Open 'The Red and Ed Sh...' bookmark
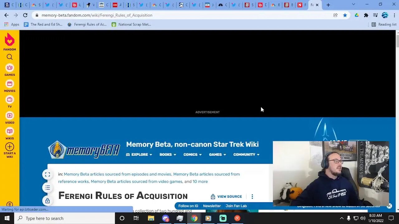The height and width of the screenshot is (224, 399). pyautogui.click(x=43, y=24)
